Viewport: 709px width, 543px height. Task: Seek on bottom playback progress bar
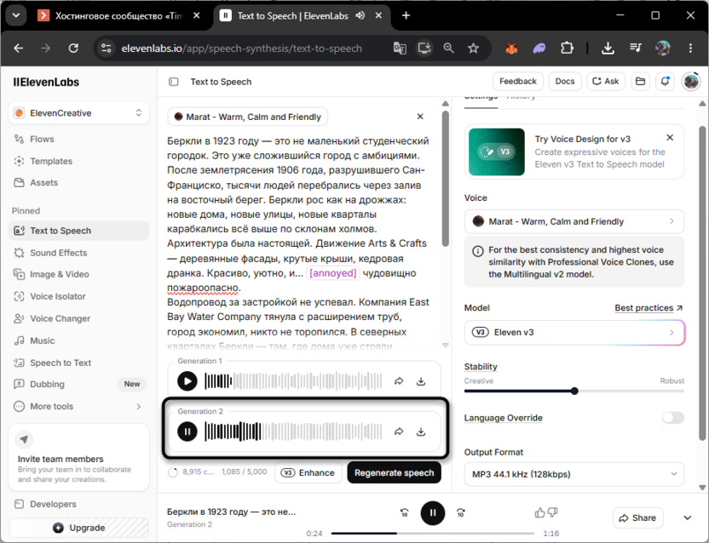coord(432,534)
